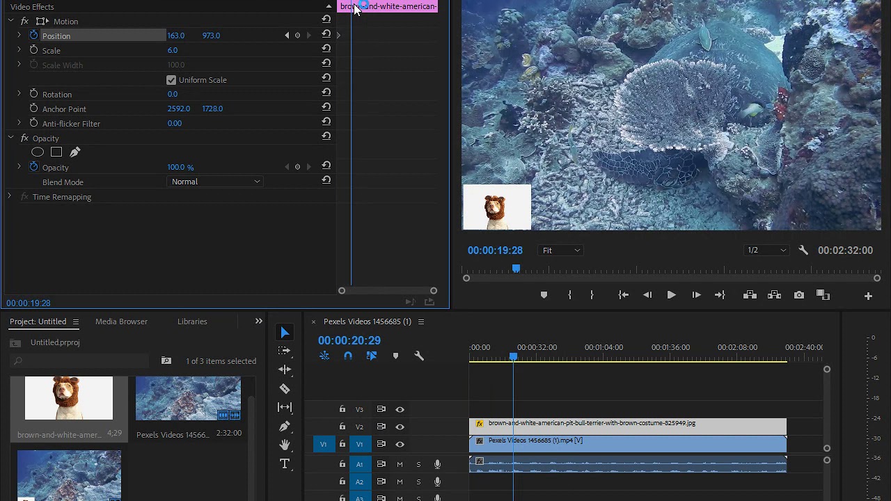This screenshot has width=891, height=501.
Task: Select the Type tool
Action: click(x=285, y=464)
